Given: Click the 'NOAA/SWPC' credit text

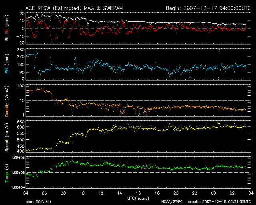Looking at the screenshot, I should pyautogui.click(x=172, y=202).
